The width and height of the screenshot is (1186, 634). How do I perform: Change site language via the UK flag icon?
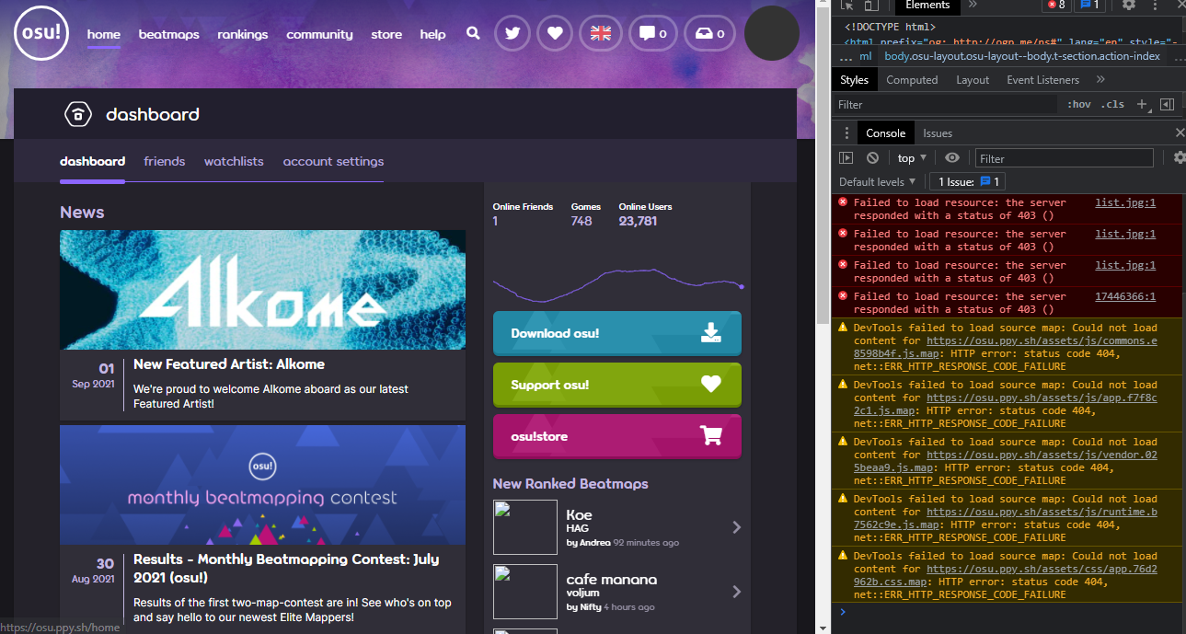tap(600, 33)
